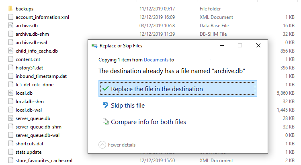This screenshot has height=165, width=301.
Task: Click the child_info_cache.db file icon
Action: 11,51
